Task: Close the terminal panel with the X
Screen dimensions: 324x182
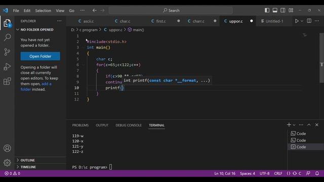Action: pos(317,125)
